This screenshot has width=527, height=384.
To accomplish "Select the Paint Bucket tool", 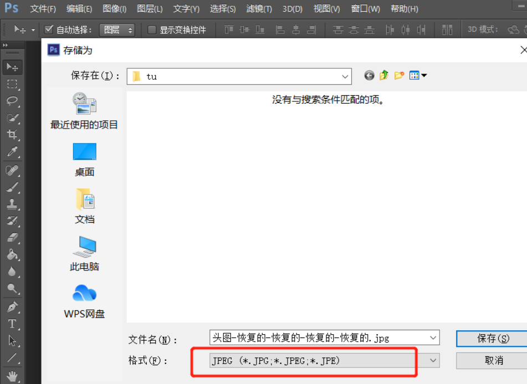I will click(12, 255).
